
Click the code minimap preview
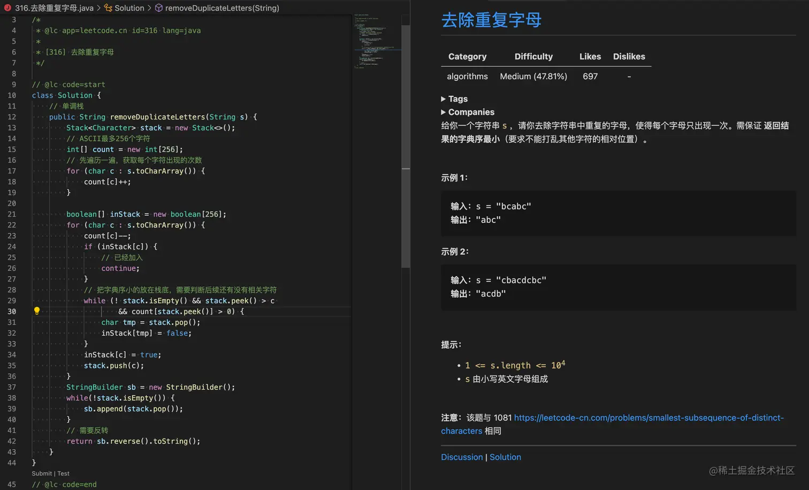click(377, 42)
